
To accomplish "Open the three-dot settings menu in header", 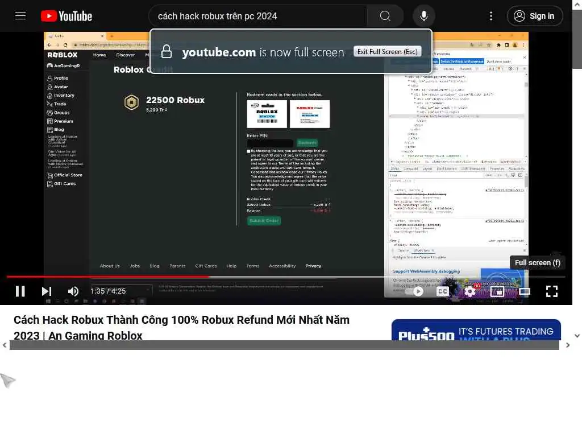I will pos(491,16).
